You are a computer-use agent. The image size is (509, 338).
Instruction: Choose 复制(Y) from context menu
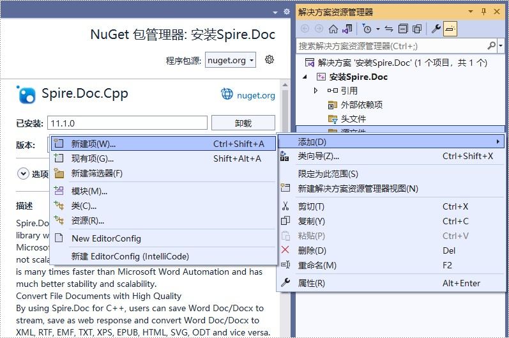(391, 221)
